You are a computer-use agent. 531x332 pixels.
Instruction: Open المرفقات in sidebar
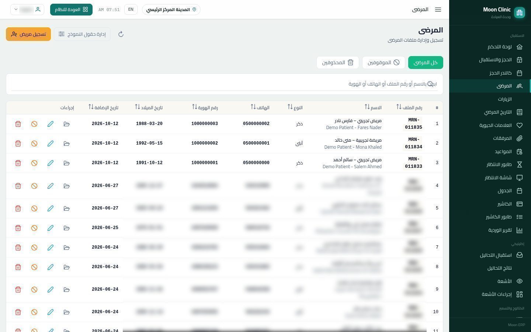490,138
